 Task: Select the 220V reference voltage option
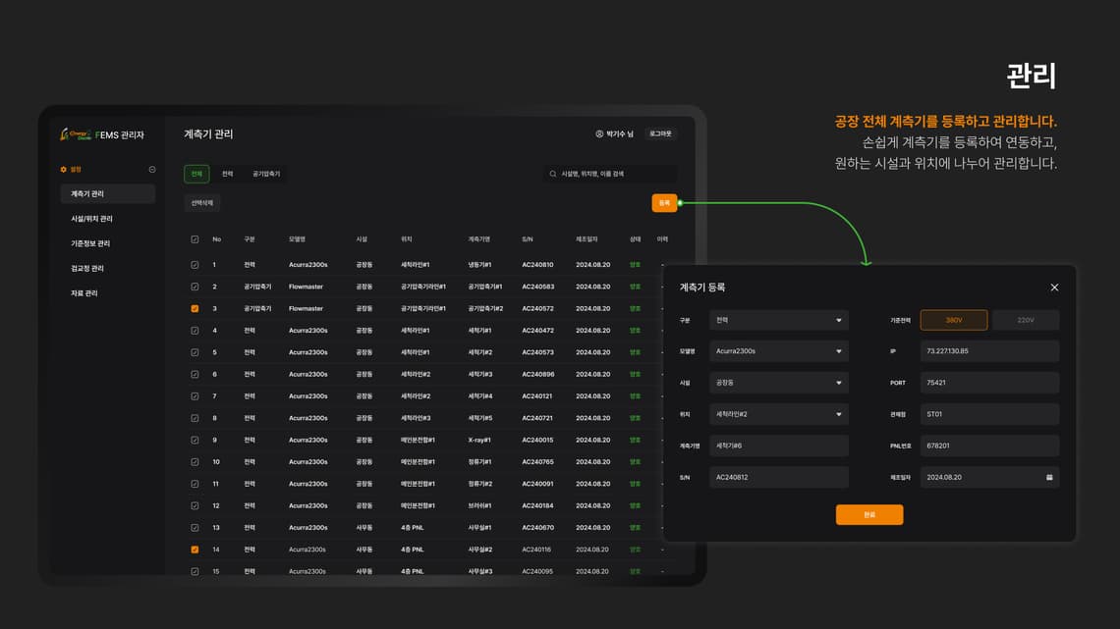(1026, 320)
